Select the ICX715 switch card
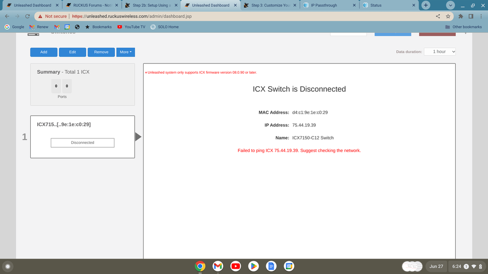The image size is (488, 274). point(83,137)
